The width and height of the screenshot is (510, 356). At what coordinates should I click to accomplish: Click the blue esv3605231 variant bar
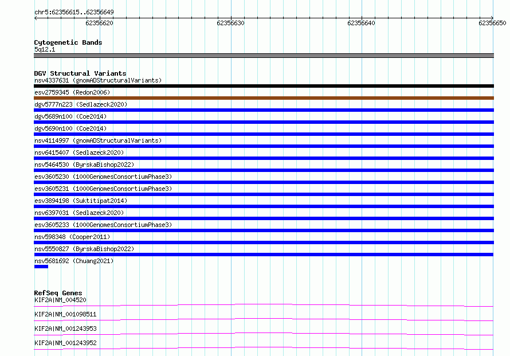click(x=264, y=194)
